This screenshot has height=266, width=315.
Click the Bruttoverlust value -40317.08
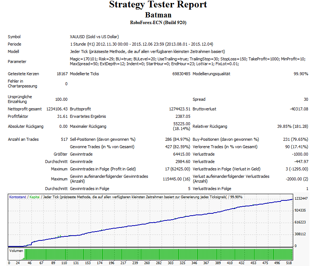[x=299, y=109]
